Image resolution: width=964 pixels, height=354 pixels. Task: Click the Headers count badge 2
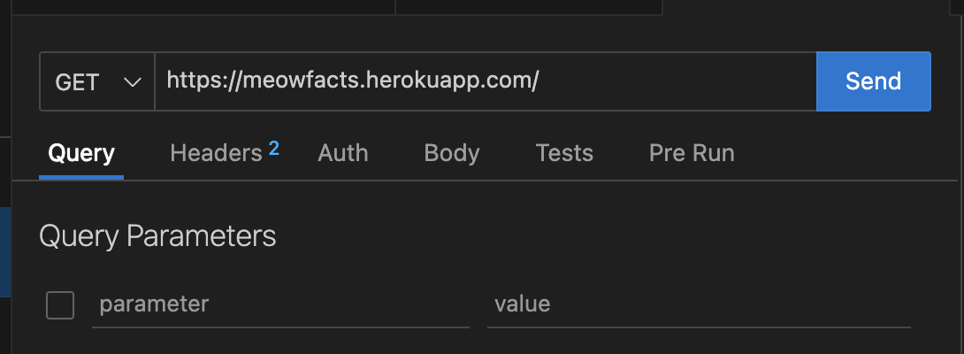pyautogui.click(x=273, y=148)
